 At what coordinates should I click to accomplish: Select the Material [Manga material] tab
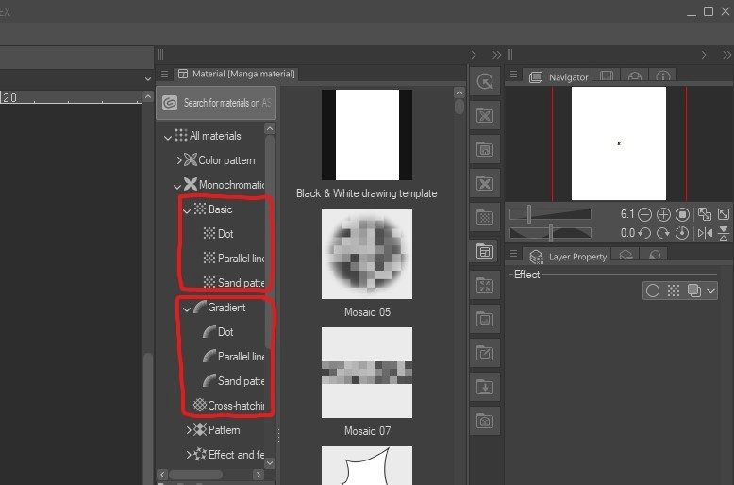pyautogui.click(x=237, y=74)
